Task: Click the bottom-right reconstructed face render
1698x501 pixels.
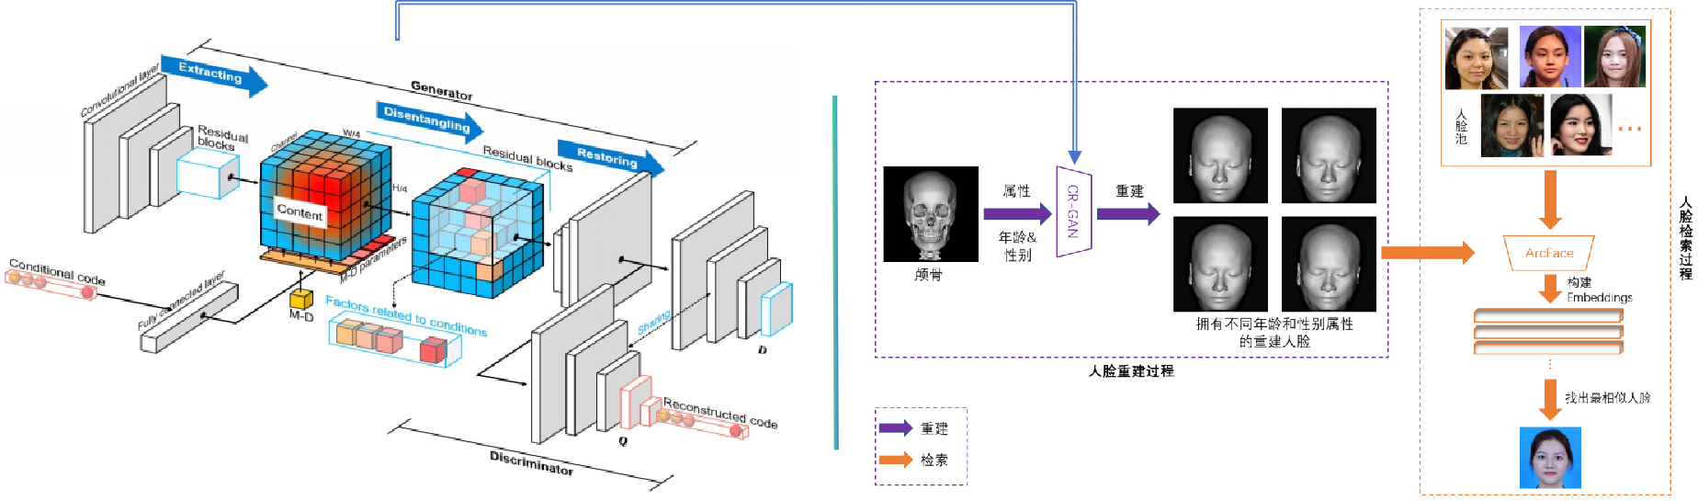Action: (1329, 264)
